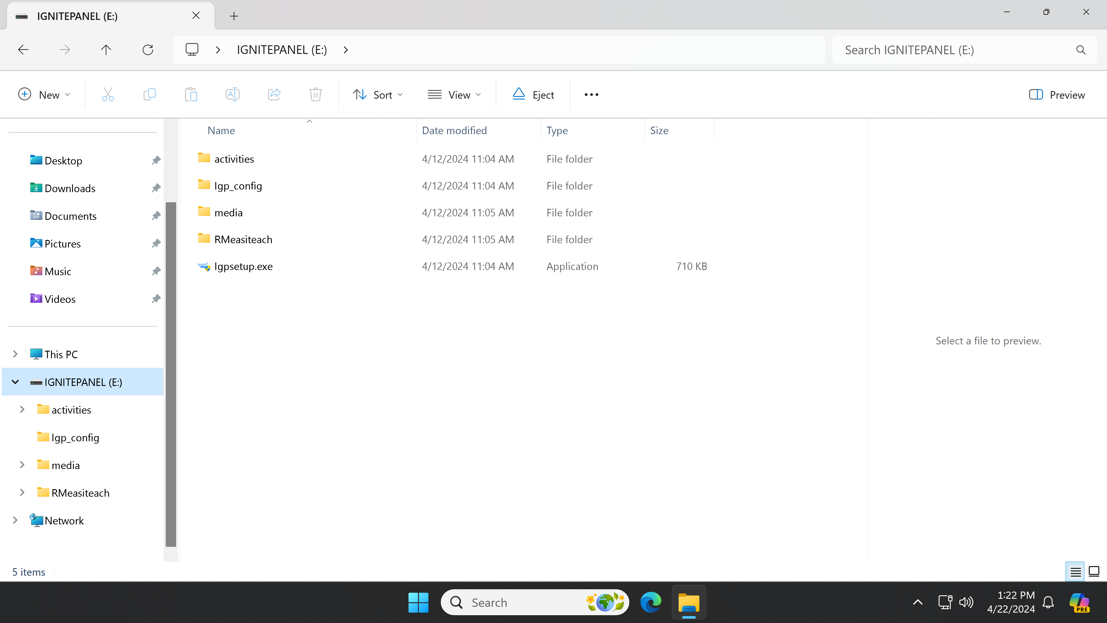Switch to large thumbnails view icon
Image resolution: width=1107 pixels, height=623 pixels.
tap(1094, 572)
